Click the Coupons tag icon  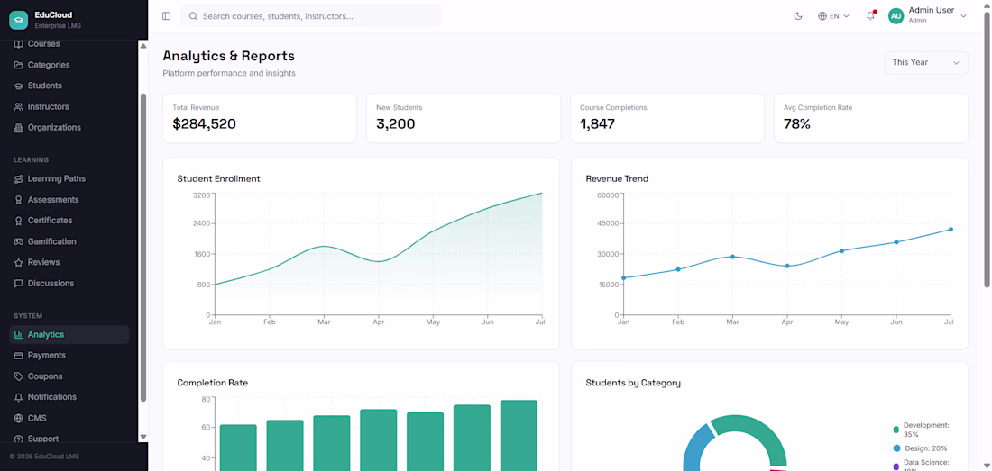[x=18, y=376]
